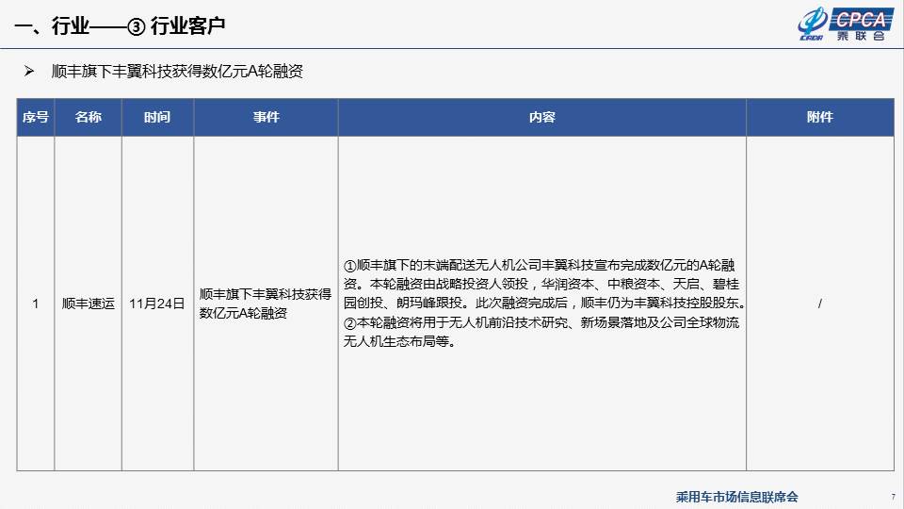Screen dimensions: 904x509
Task: Click the arrow bullet before the subtitle
Action: coord(29,71)
